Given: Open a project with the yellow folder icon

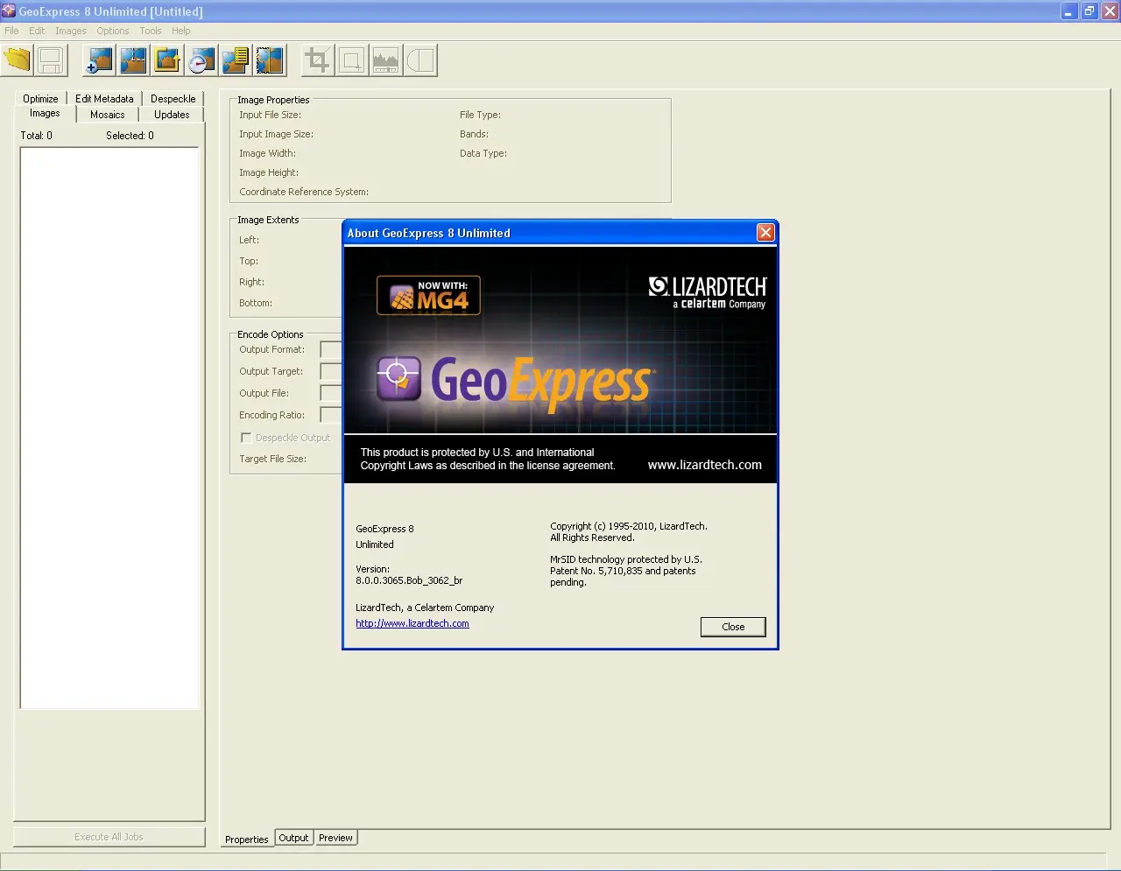Looking at the screenshot, I should (x=18, y=60).
